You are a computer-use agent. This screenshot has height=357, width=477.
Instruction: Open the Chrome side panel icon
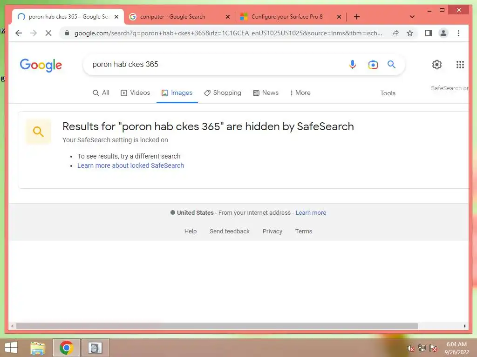(x=429, y=33)
